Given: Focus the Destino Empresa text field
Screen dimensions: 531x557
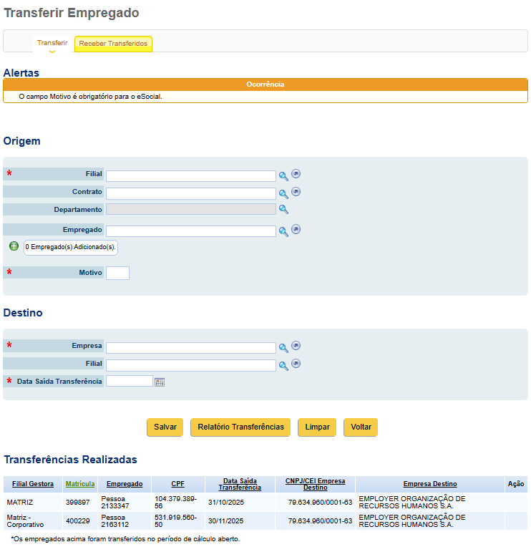Looking at the screenshot, I should tap(191, 348).
